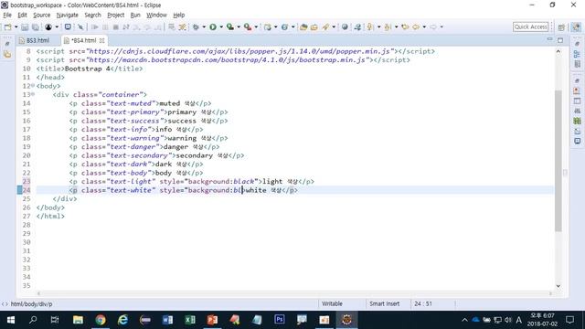The width and height of the screenshot is (585, 329).
Task: Click the blue monitor toolbar icon
Action: [68, 27]
